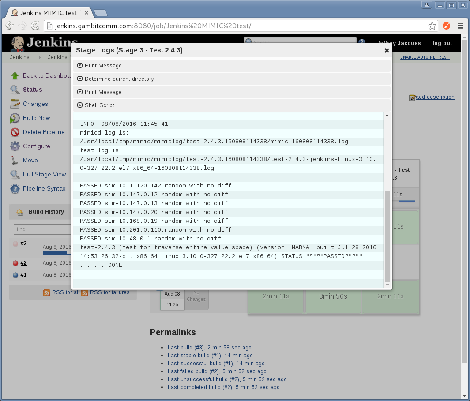Open Status page link
The height and width of the screenshot is (401, 470).
pos(32,90)
